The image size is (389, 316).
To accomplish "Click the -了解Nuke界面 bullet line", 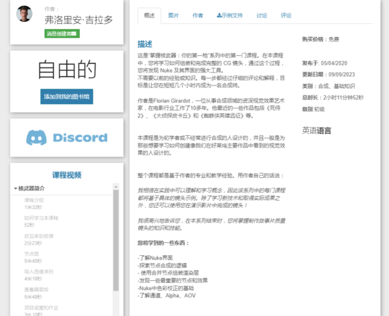I will click(155, 258).
